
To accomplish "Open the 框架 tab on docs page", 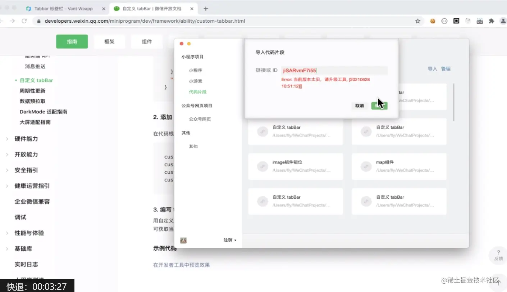I will 109,41.
